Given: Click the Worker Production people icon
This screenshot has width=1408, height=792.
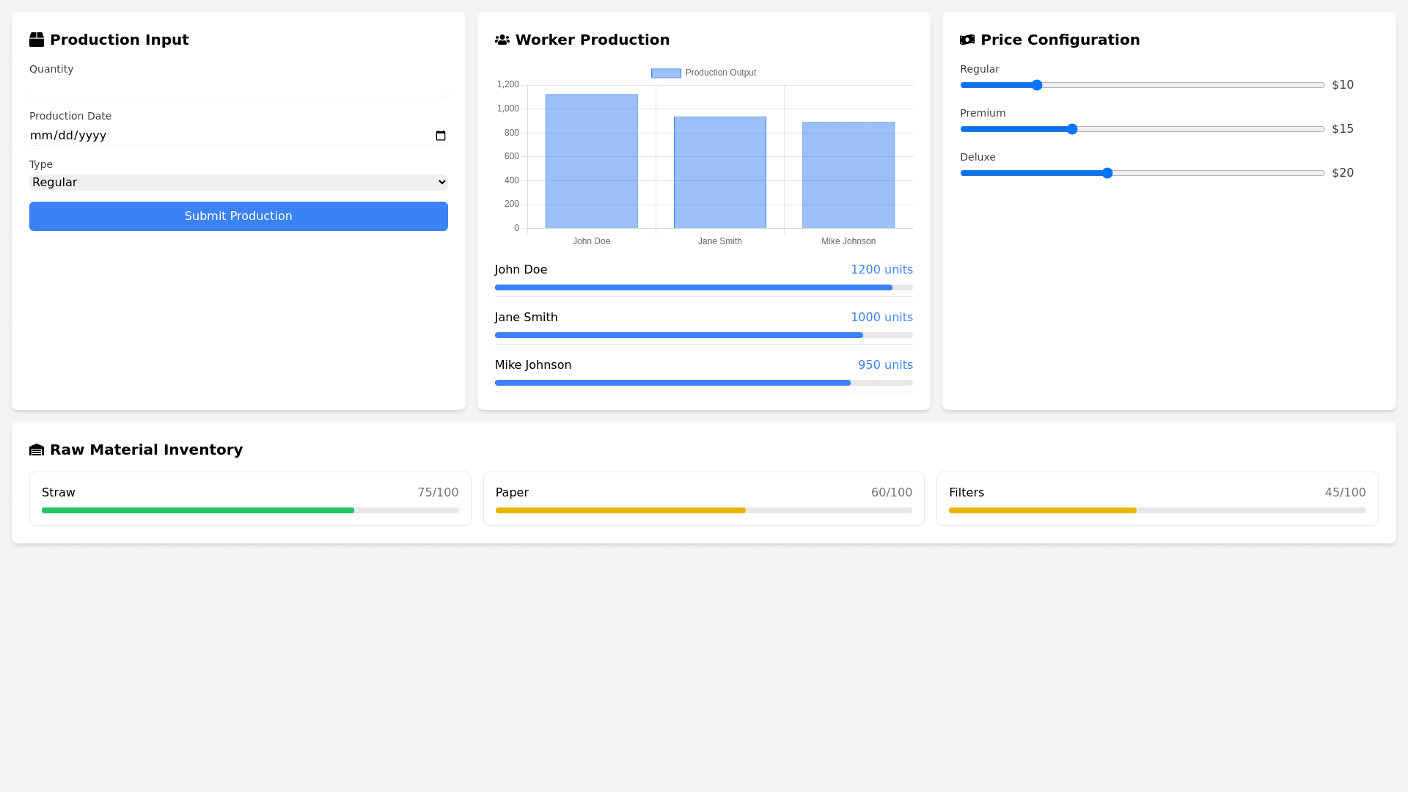Looking at the screenshot, I should (x=502, y=40).
